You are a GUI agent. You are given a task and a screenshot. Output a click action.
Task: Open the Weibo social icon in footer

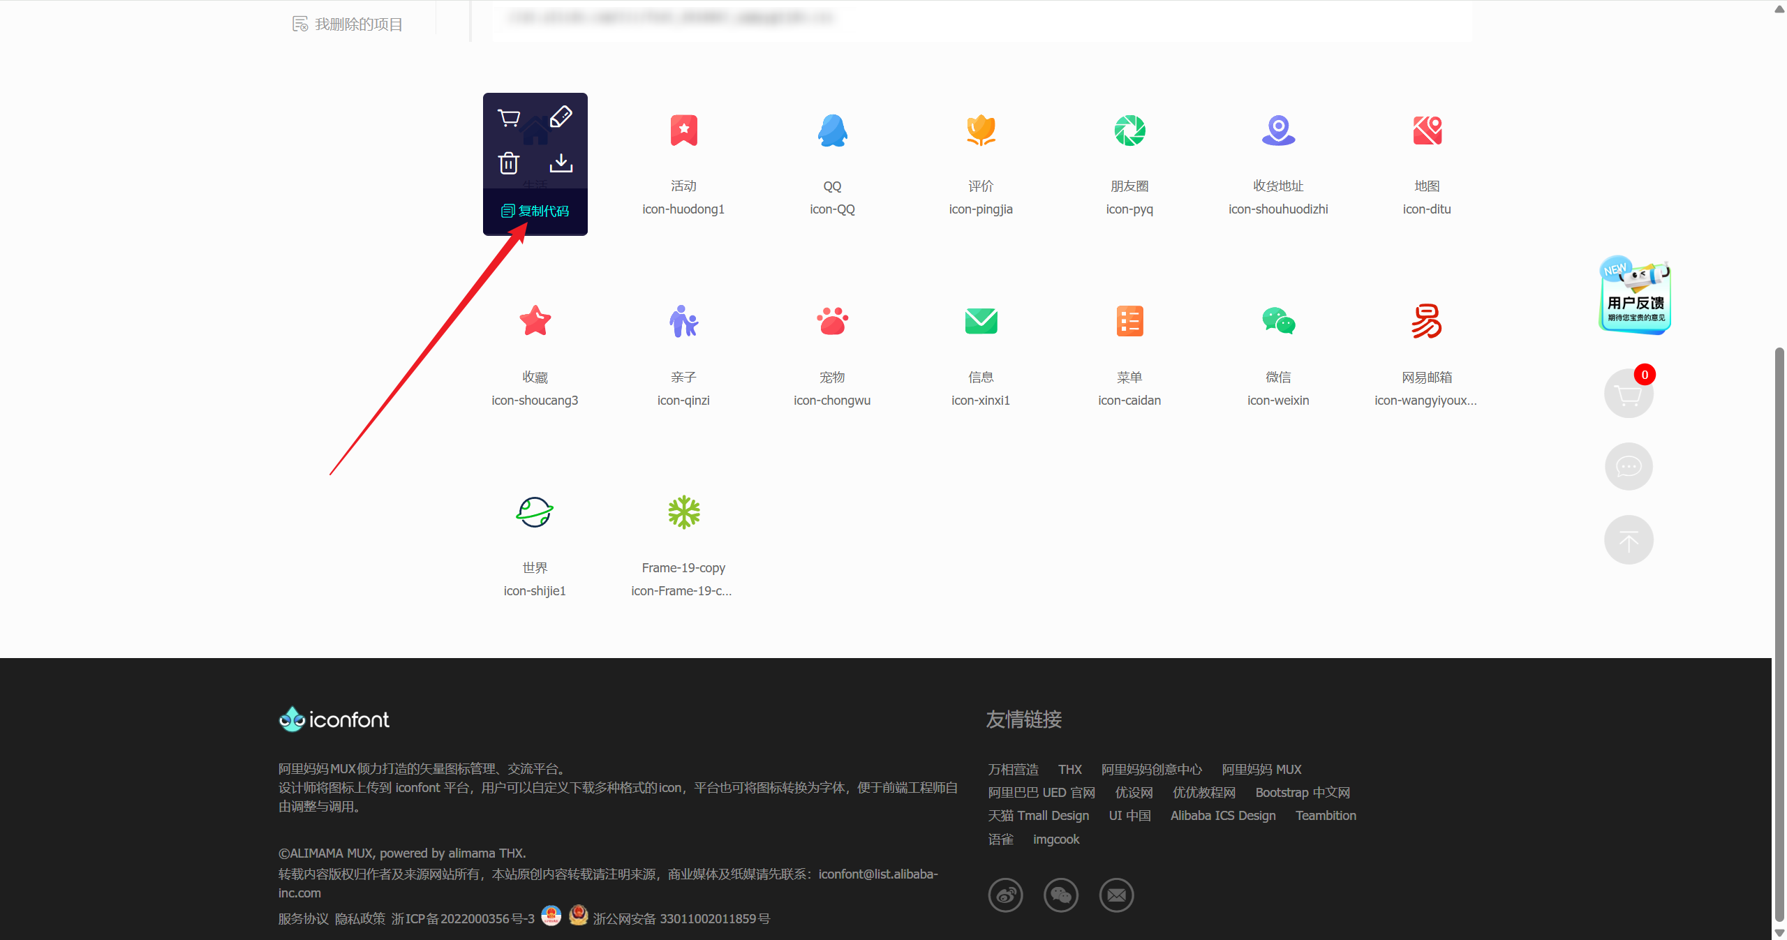[1005, 895]
